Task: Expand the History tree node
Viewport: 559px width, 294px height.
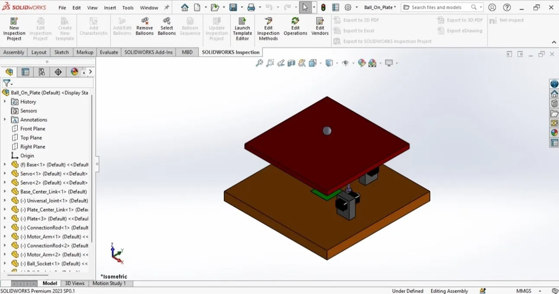Action: click(5, 102)
